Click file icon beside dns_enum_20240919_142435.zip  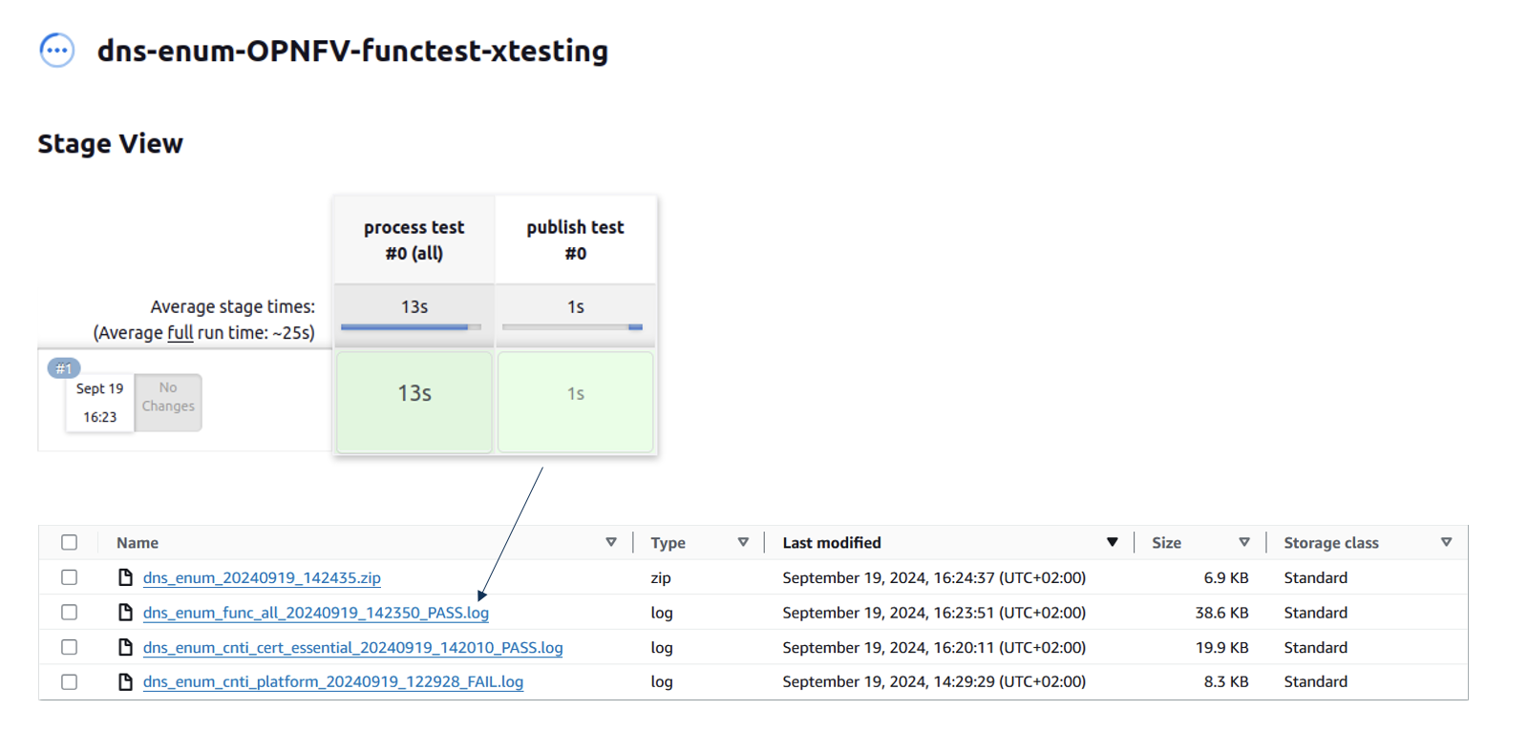[125, 577]
